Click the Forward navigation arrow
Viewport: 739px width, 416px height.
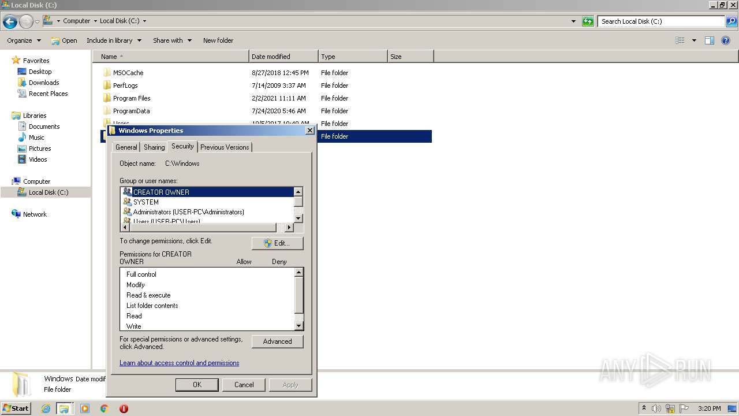pyautogui.click(x=26, y=22)
